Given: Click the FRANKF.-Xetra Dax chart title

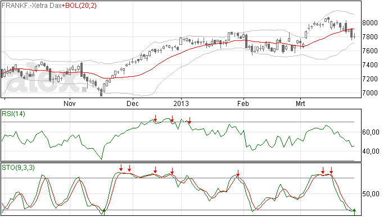Looking at the screenshot, I should pos(31,6).
